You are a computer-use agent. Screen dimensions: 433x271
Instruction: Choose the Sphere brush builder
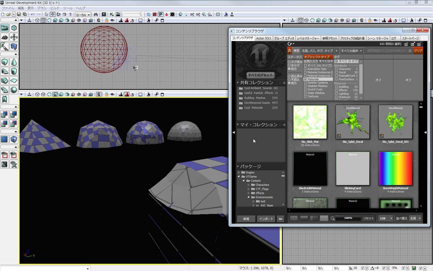[x=14, y=90]
